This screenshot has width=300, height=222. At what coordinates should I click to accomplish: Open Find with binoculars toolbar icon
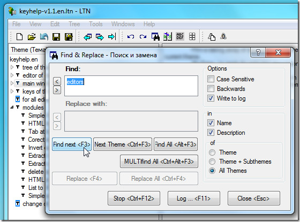[x=155, y=36]
